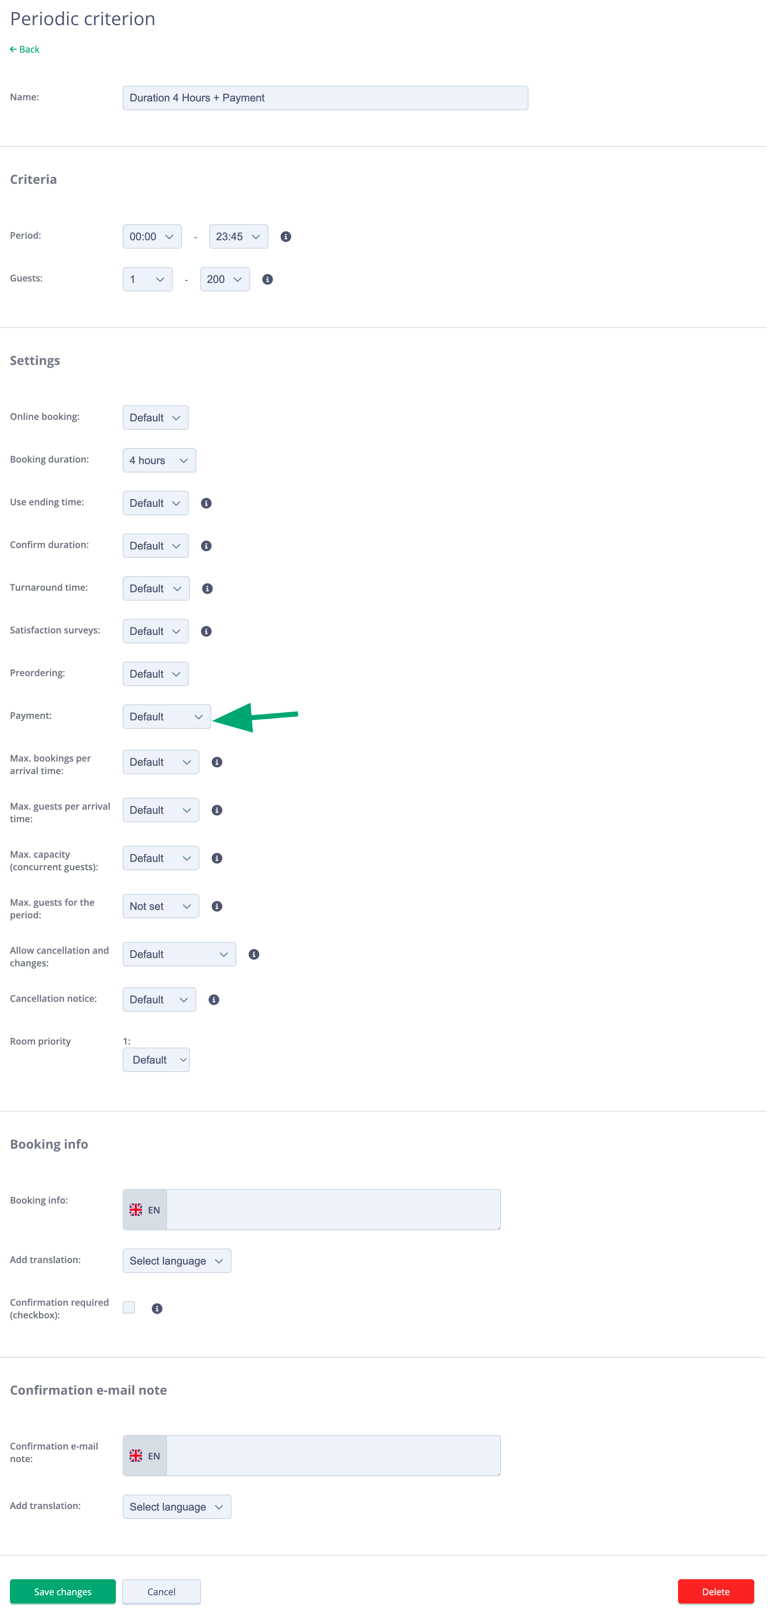Click the EN flag beside Confirmation e-mail note
Screen dimensions: 768x1620
click(145, 1455)
